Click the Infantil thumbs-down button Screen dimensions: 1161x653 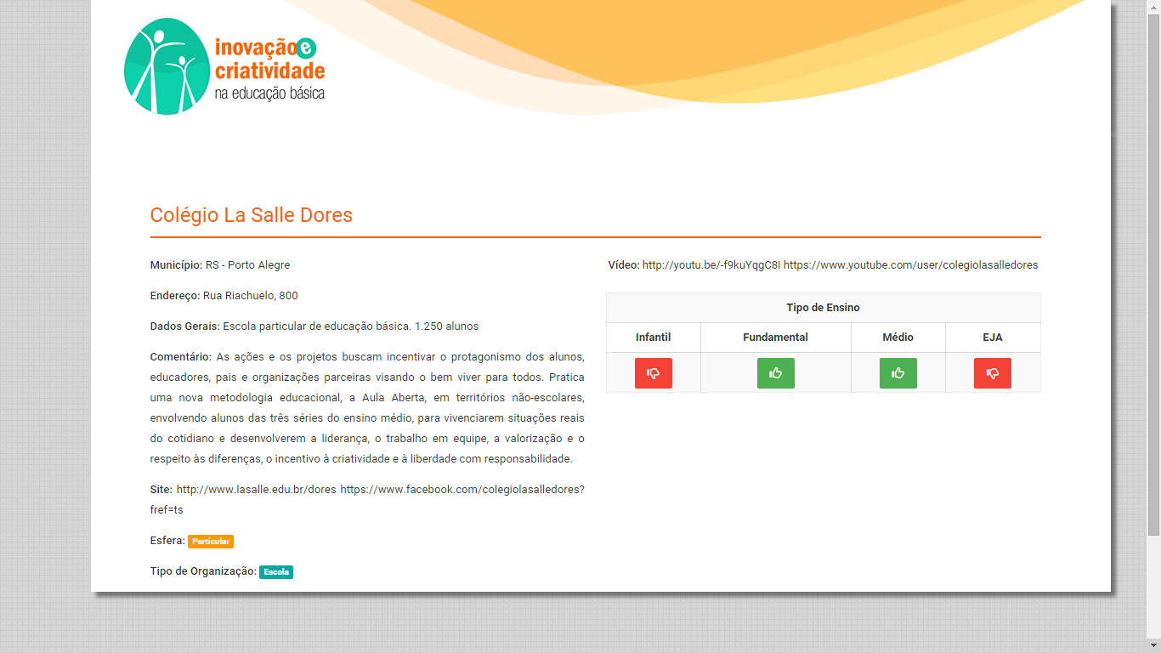(653, 373)
